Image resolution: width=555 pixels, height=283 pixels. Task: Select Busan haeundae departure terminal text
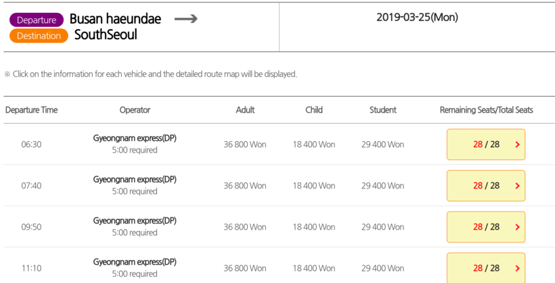click(115, 19)
